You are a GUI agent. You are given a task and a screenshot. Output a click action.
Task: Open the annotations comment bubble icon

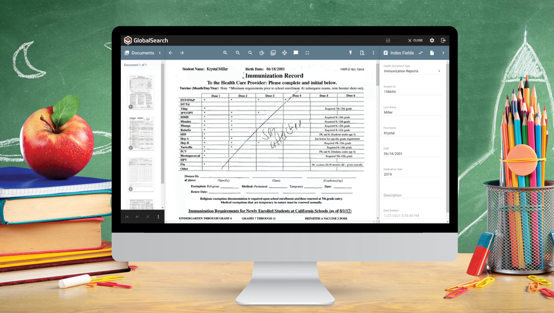point(296,53)
